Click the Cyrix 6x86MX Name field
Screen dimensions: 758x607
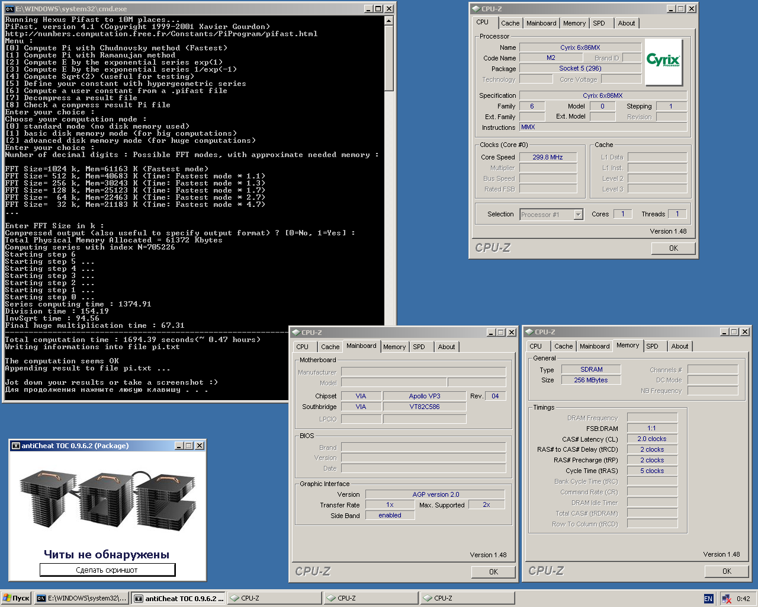[580, 47]
